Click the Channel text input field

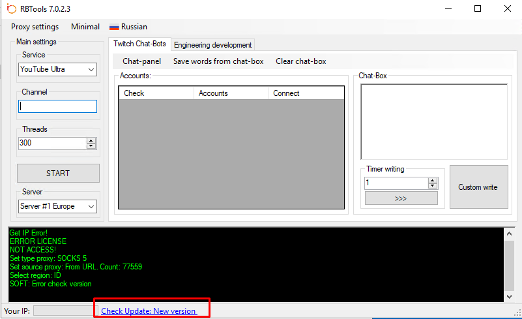pyautogui.click(x=57, y=106)
